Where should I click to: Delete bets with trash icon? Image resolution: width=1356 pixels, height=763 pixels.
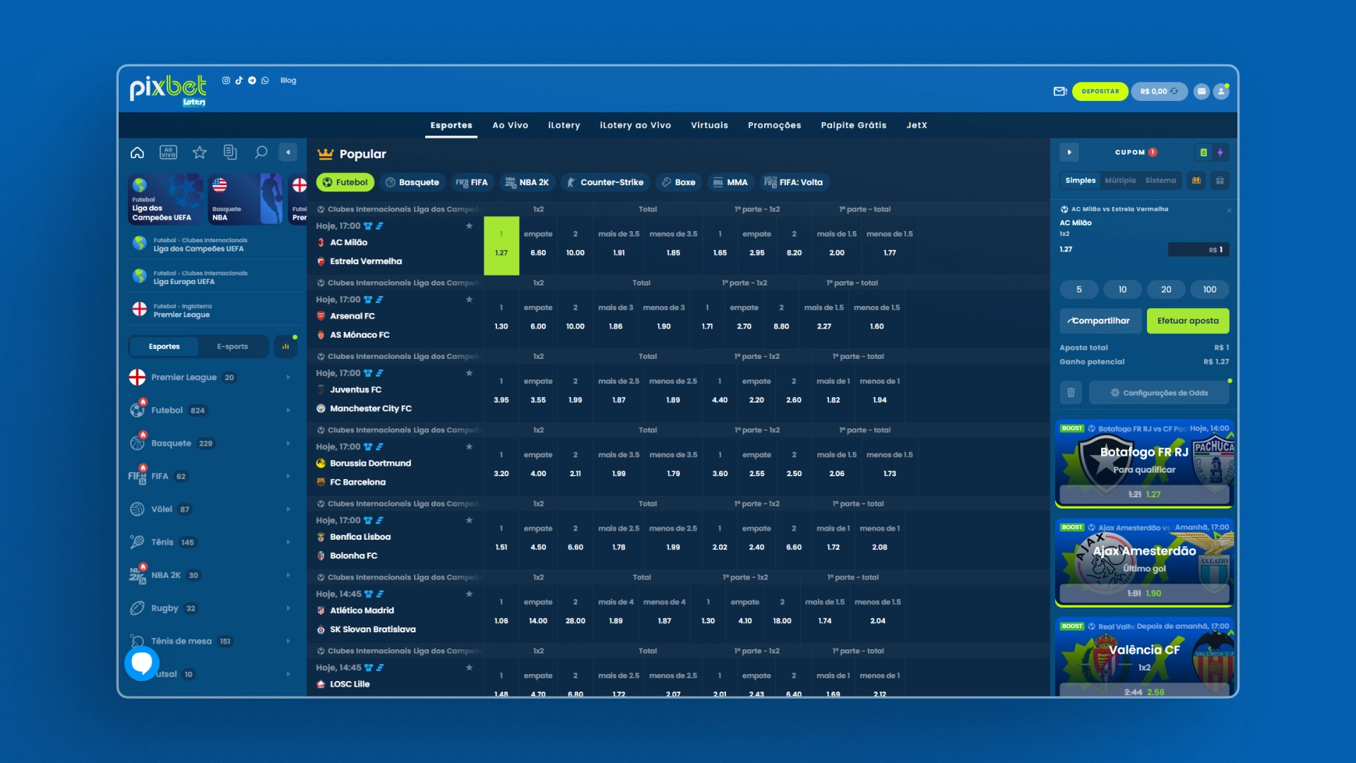tap(1071, 393)
